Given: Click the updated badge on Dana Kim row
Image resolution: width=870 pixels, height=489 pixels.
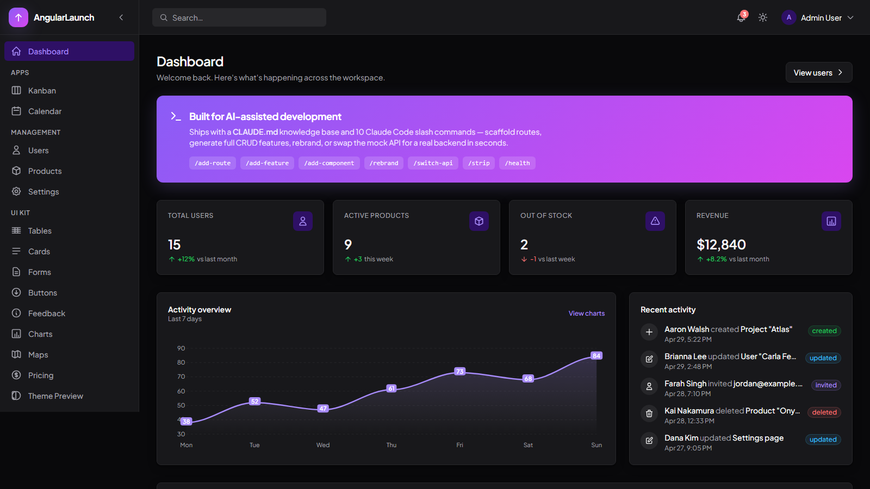Looking at the screenshot, I should (823, 440).
